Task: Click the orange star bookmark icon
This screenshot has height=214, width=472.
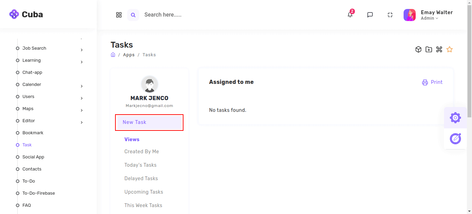Action: click(449, 49)
